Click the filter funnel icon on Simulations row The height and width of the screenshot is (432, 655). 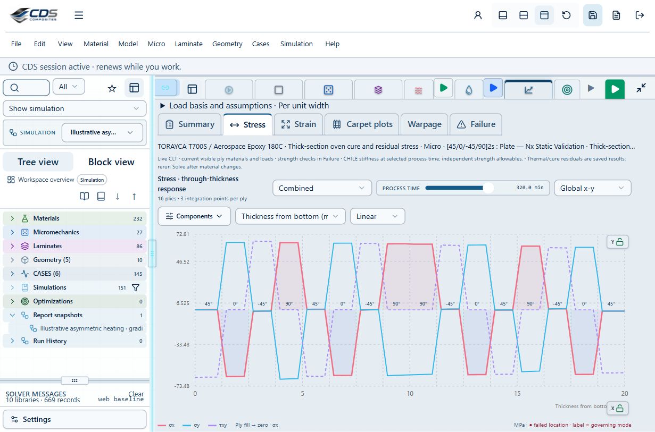[136, 287]
